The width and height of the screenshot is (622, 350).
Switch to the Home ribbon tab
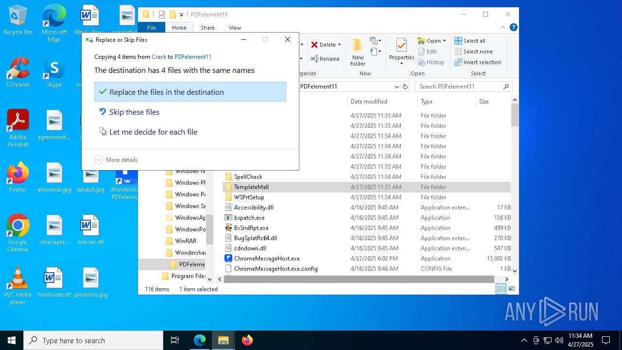[179, 28]
